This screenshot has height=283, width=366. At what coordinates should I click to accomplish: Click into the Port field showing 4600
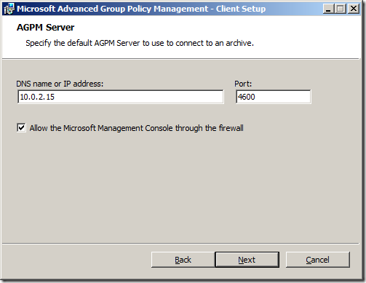[x=273, y=97]
